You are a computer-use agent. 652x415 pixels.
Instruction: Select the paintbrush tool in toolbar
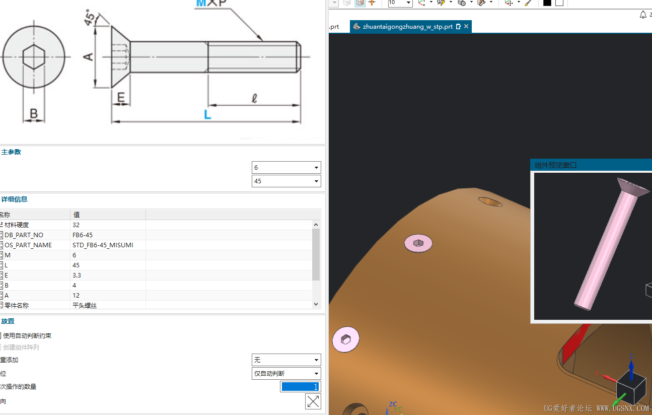tap(528, 3)
